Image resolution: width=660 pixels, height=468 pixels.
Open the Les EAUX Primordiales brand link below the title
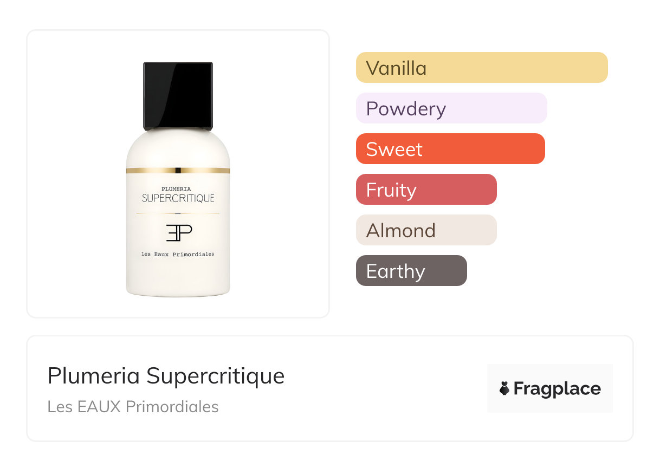point(133,407)
